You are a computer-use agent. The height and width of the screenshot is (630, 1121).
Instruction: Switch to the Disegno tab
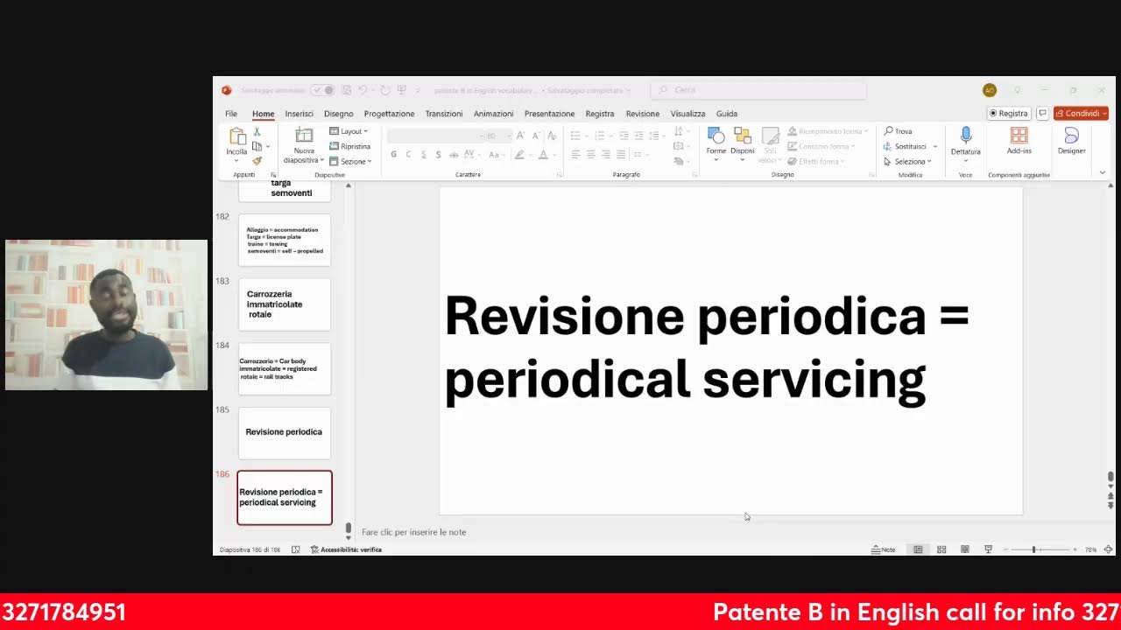click(338, 114)
